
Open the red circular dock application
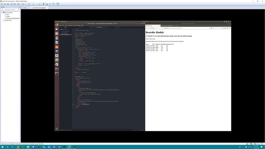(57, 65)
